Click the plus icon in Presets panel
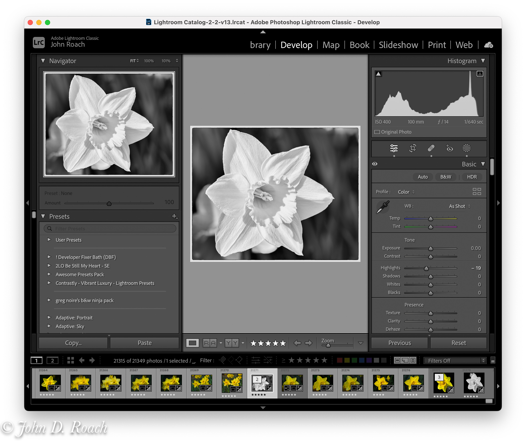This screenshot has height=443, width=526. pyautogui.click(x=174, y=216)
